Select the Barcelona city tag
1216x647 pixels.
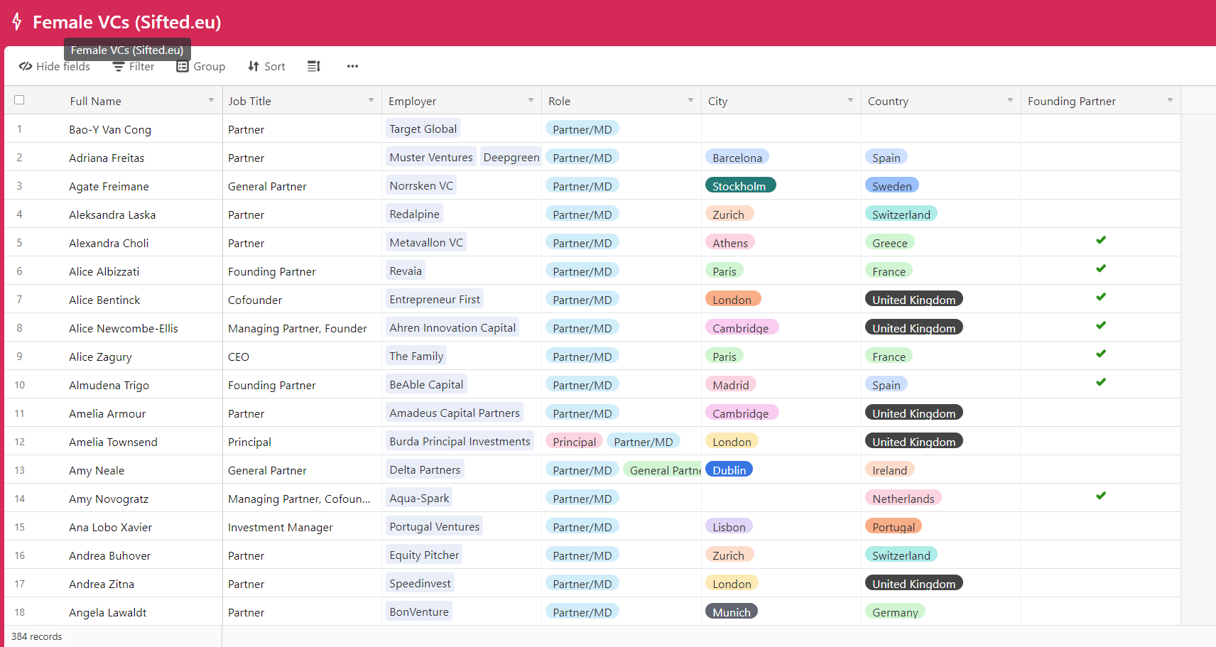tap(737, 157)
